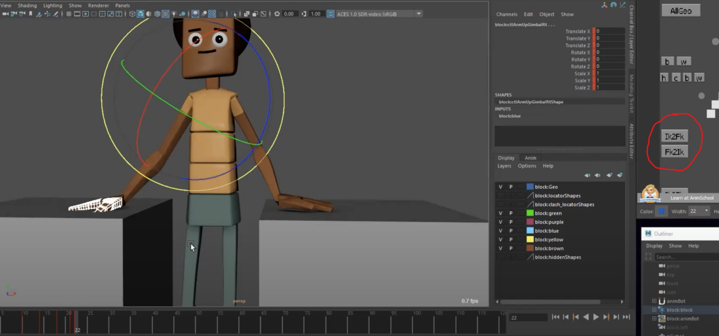The height and width of the screenshot is (336, 719).
Task: Switch to the Anim tab in layer editor
Action: coord(530,158)
